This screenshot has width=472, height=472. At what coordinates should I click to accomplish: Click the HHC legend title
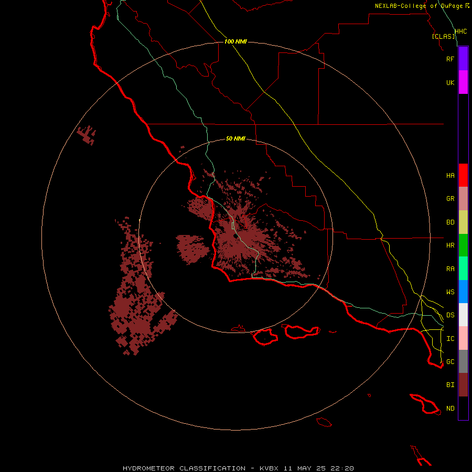click(x=460, y=31)
